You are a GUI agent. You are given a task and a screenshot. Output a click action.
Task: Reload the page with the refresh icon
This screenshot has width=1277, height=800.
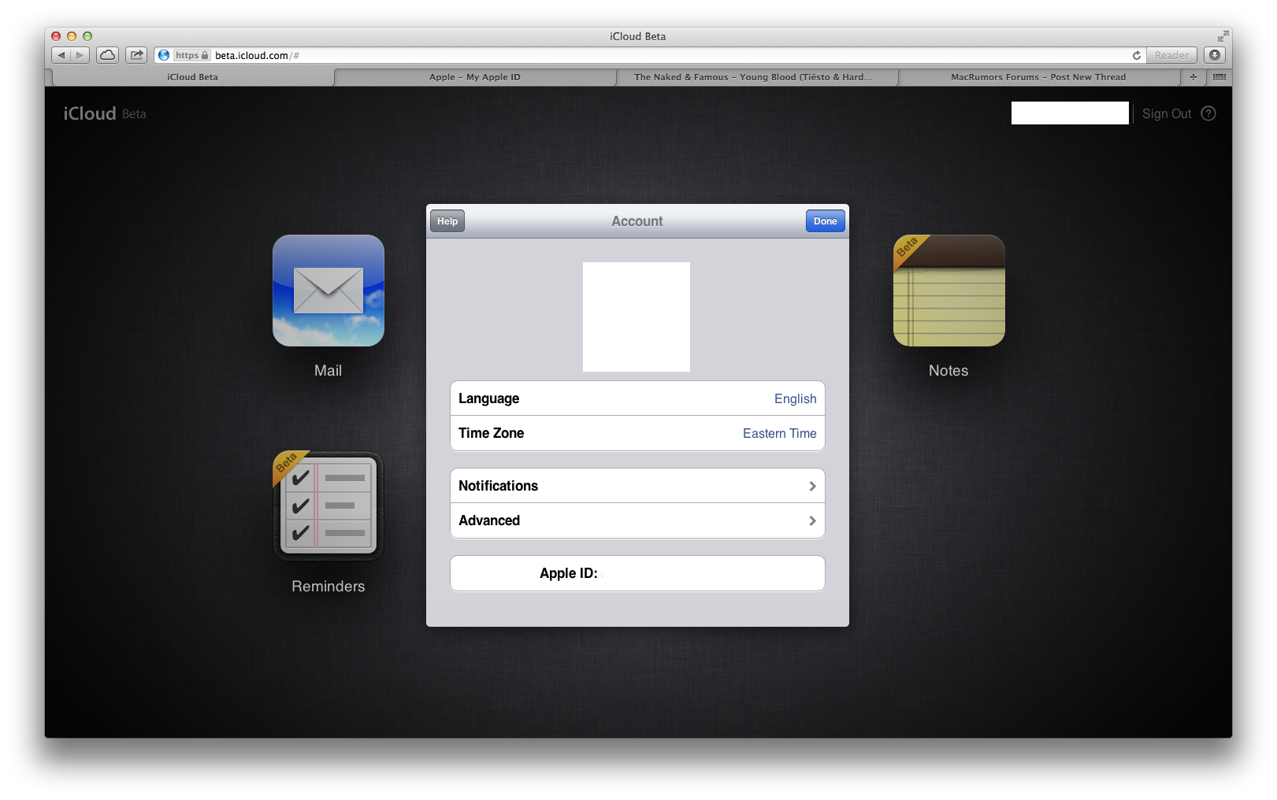click(x=1136, y=55)
